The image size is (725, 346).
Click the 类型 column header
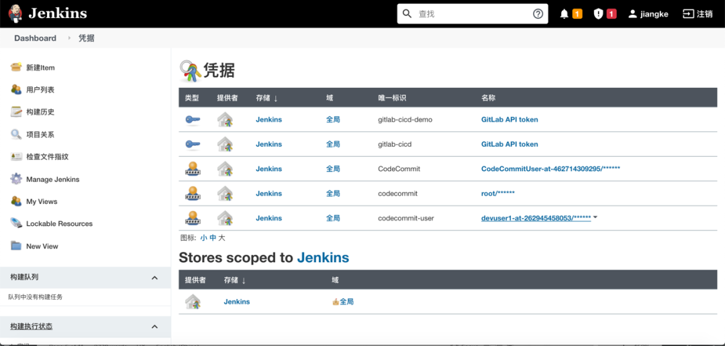coord(192,98)
